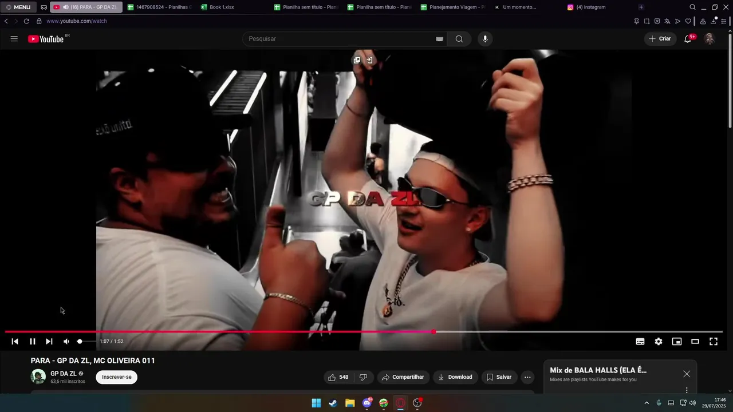Viewport: 733px width, 412px height.
Task: Open browser profile icon
Action: (x=703, y=21)
